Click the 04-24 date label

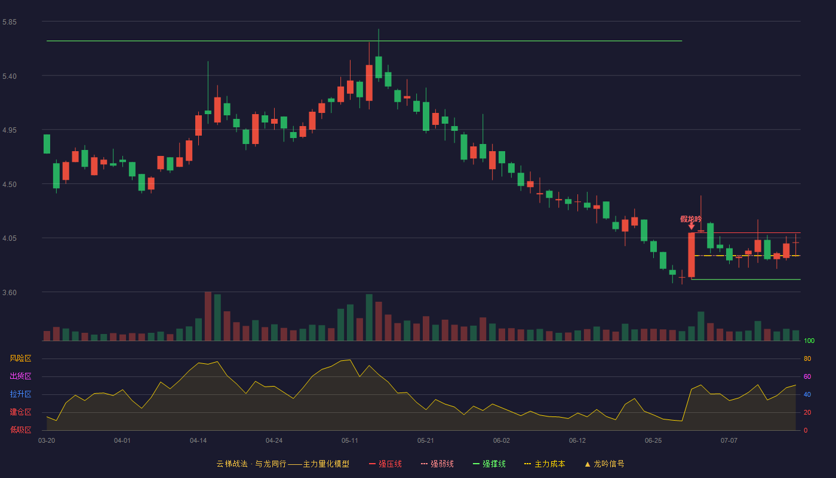(x=274, y=440)
